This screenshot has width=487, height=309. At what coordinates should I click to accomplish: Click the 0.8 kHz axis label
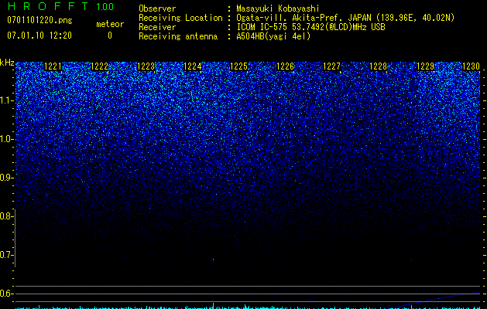pyautogui.click(x=6, y=216)
